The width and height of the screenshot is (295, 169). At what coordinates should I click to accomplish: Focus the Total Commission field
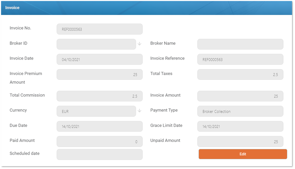tap(100, 96)
